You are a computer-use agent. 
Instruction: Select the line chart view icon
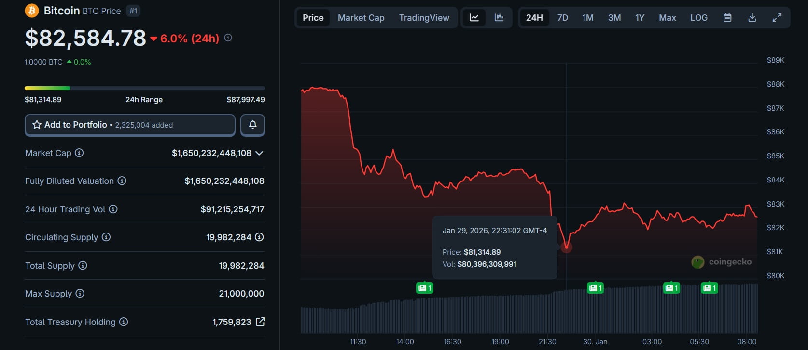click(474, 18)
